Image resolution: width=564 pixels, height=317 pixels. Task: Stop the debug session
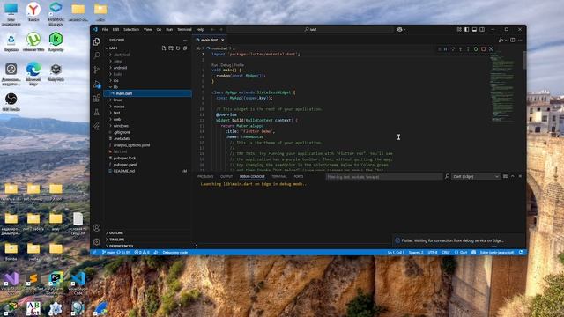click(x=484, y=49)
